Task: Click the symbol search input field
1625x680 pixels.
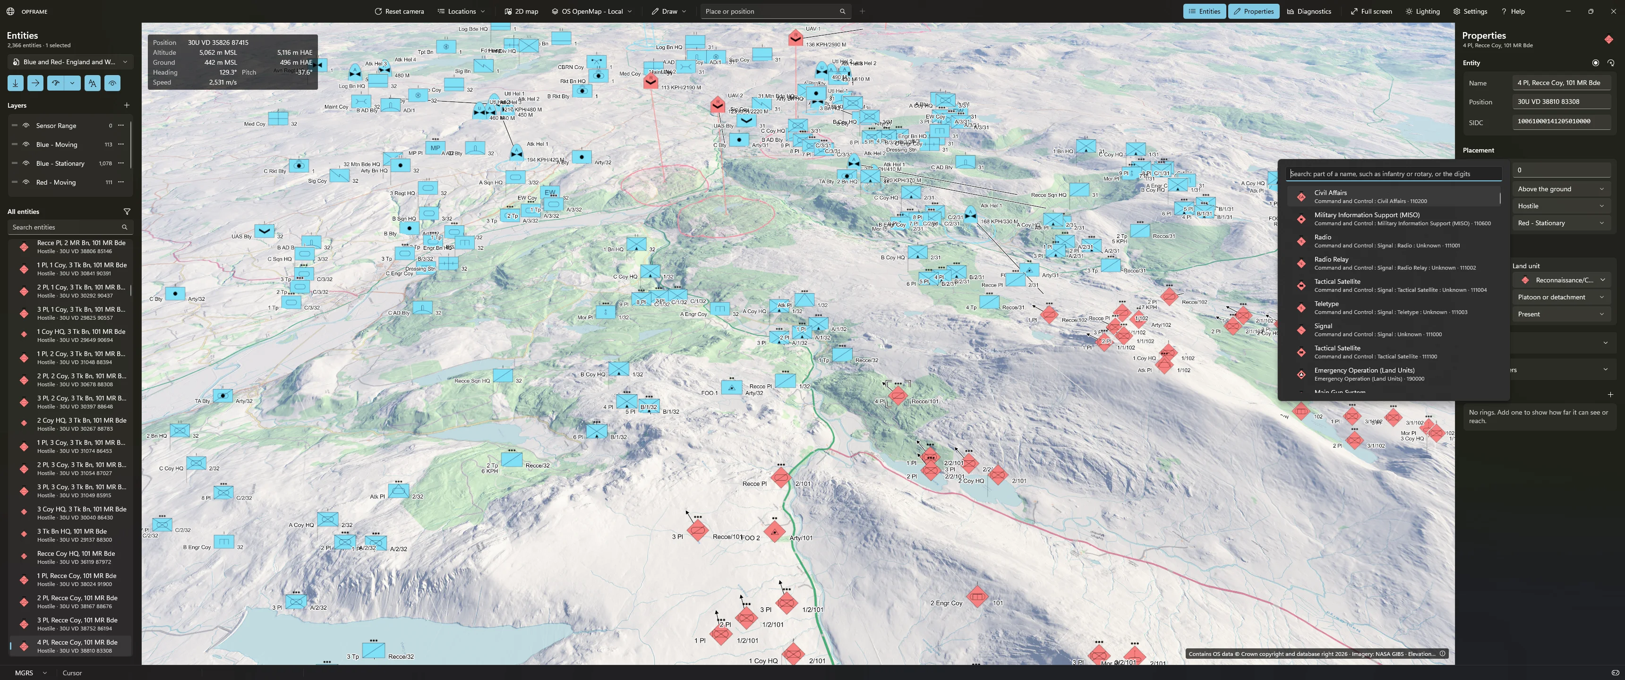Action: [1394, 173]
